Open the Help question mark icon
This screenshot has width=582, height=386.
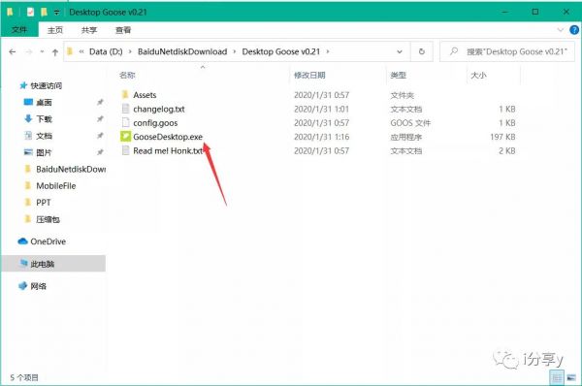574,30
